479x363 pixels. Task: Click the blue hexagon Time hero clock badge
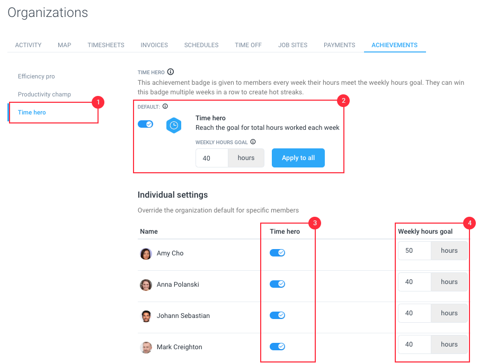pos(174,125)
